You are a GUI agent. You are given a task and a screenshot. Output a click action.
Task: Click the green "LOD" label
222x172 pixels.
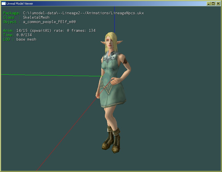(x=7, y=40)
